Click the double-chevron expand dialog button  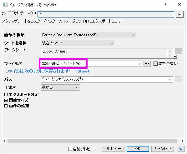pyautogui.click(x=181, y=149)
